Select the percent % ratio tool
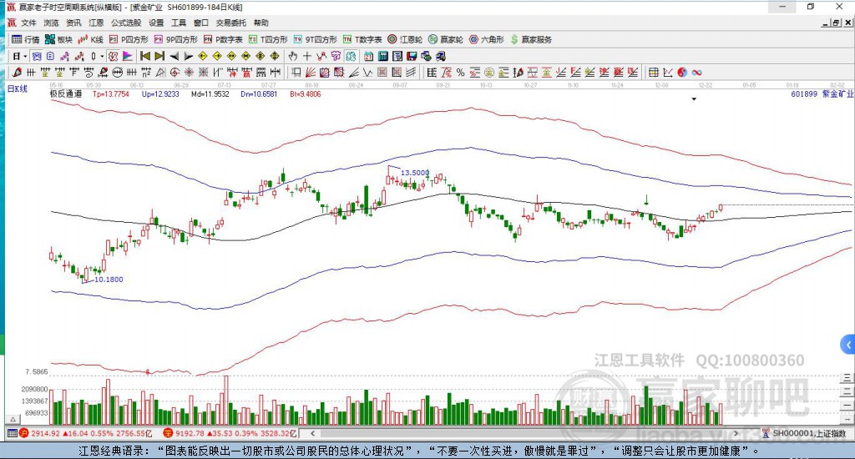855x459 pixels. click(460, 73)
